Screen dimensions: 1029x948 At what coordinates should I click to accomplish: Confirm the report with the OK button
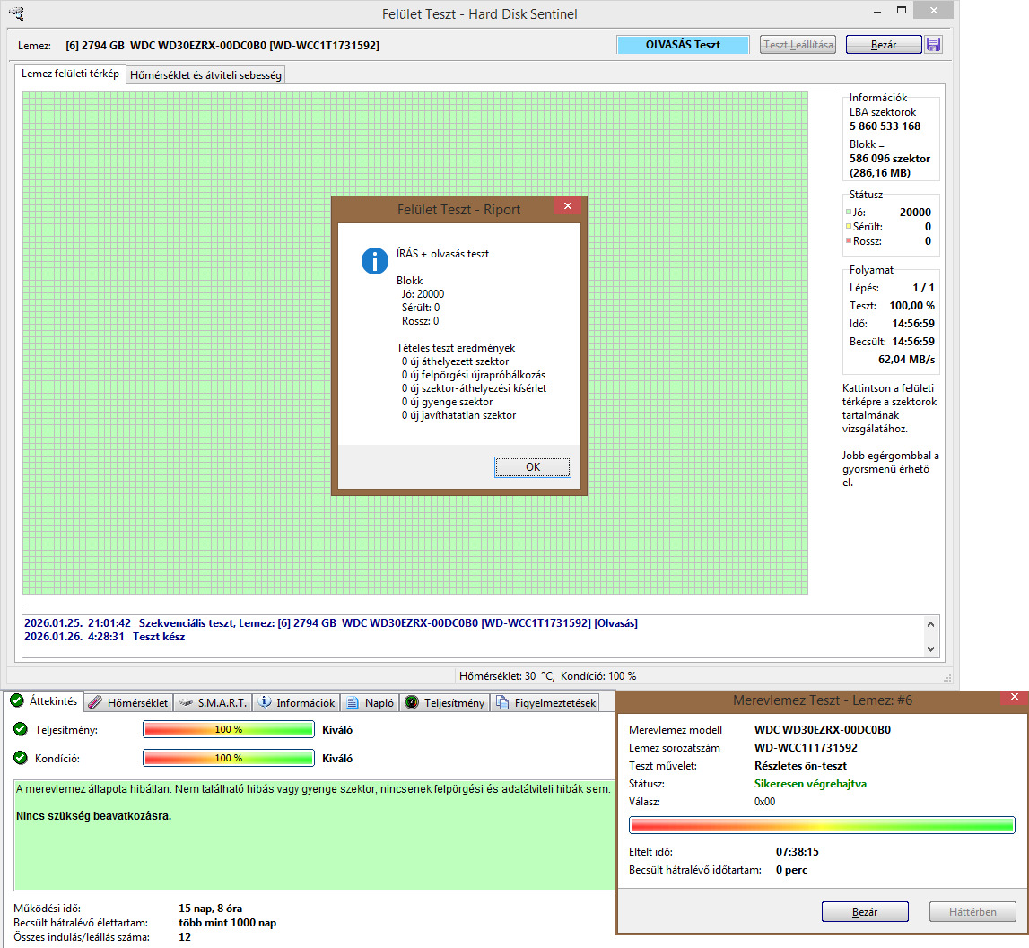[532, 467]
